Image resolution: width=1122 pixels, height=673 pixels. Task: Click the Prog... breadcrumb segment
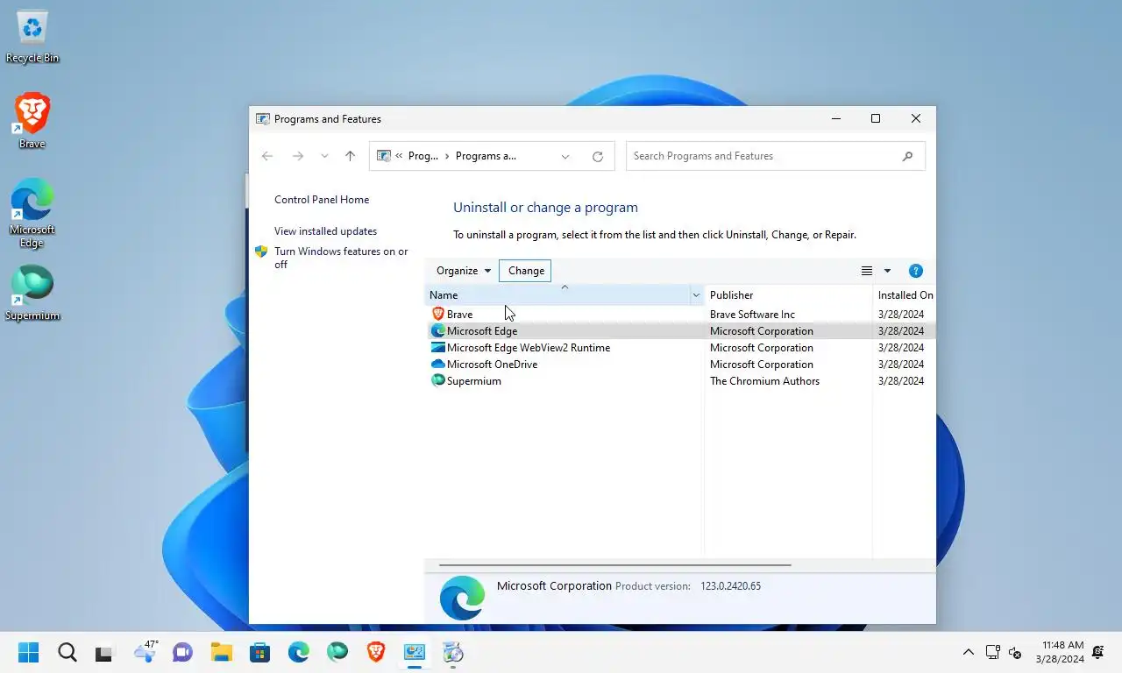[x=423, y=156]
